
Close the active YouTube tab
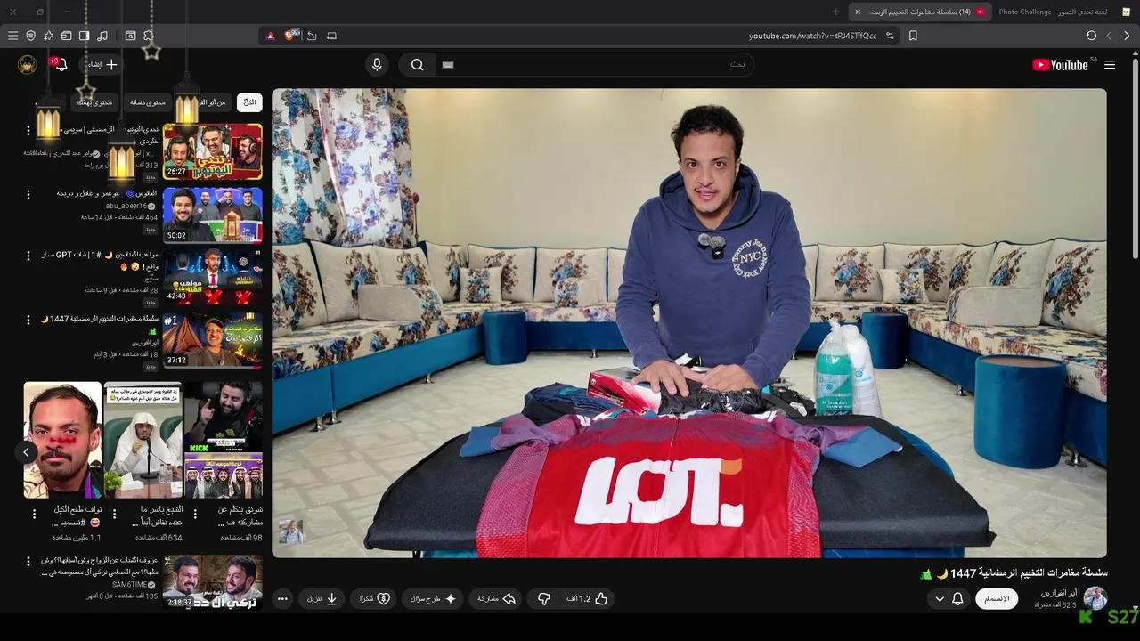(x=858, y=12)
